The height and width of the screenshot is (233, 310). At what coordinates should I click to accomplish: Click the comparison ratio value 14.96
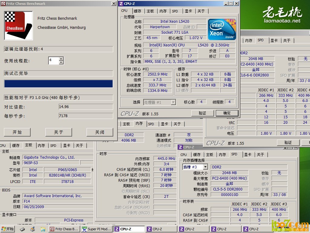click(x=86, y=107)
